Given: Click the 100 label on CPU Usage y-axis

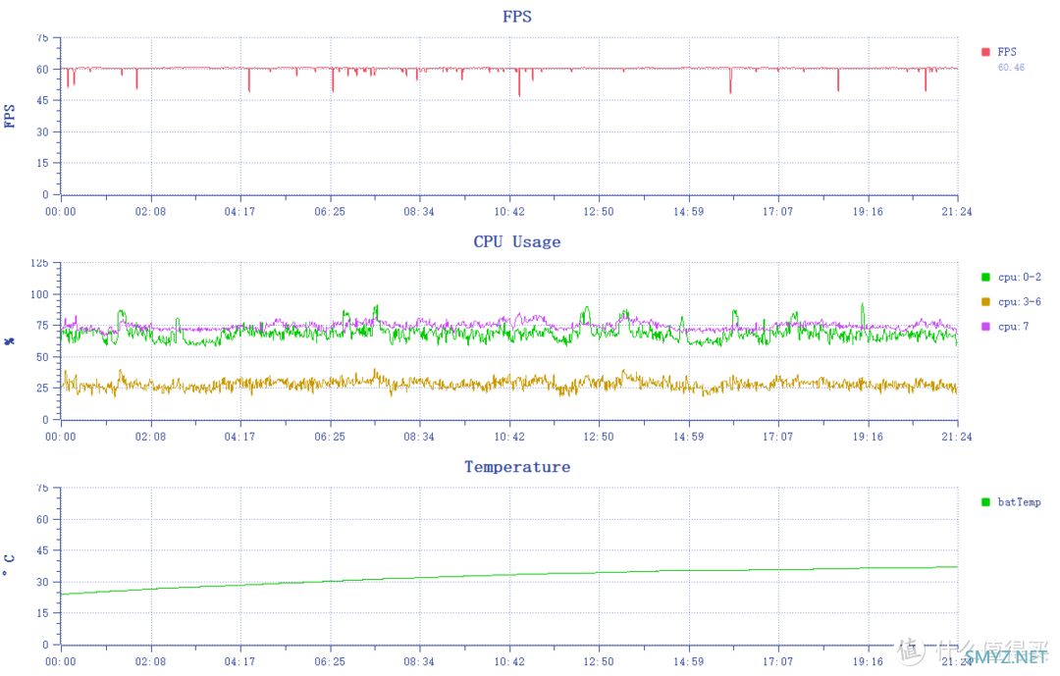Looking at the screenshot, I should (40, 294).
